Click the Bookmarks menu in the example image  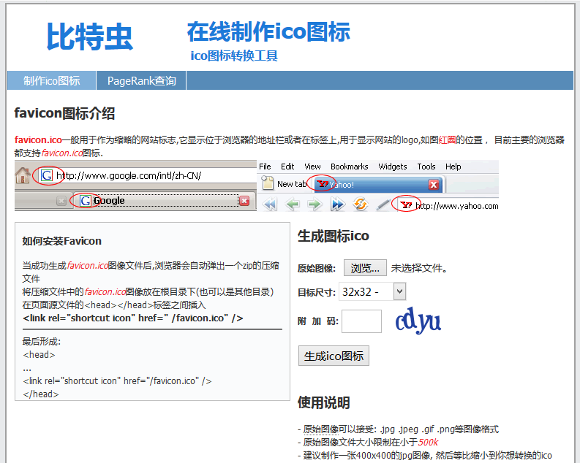tap(349, 167)
